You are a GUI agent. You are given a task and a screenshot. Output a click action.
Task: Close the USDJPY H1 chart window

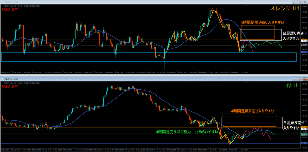tap(305, 79)
